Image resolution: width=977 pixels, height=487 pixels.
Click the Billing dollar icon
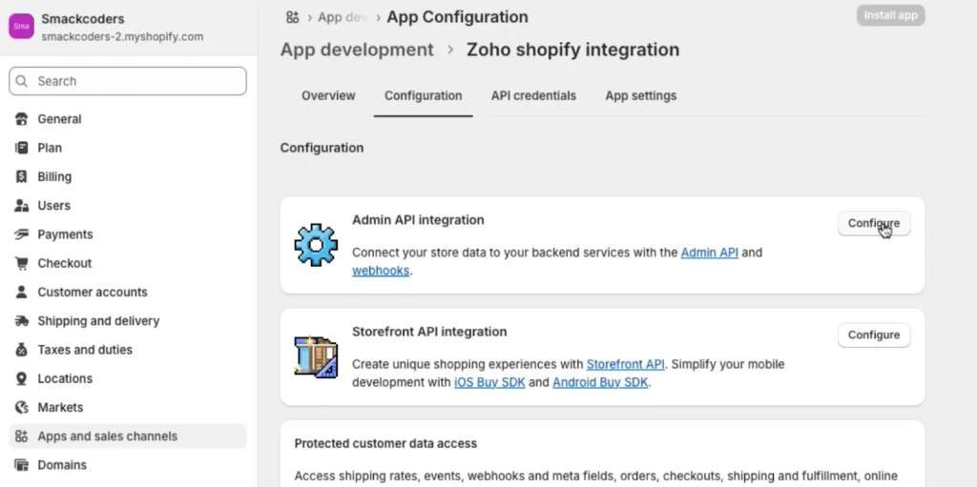pos(22,177)
